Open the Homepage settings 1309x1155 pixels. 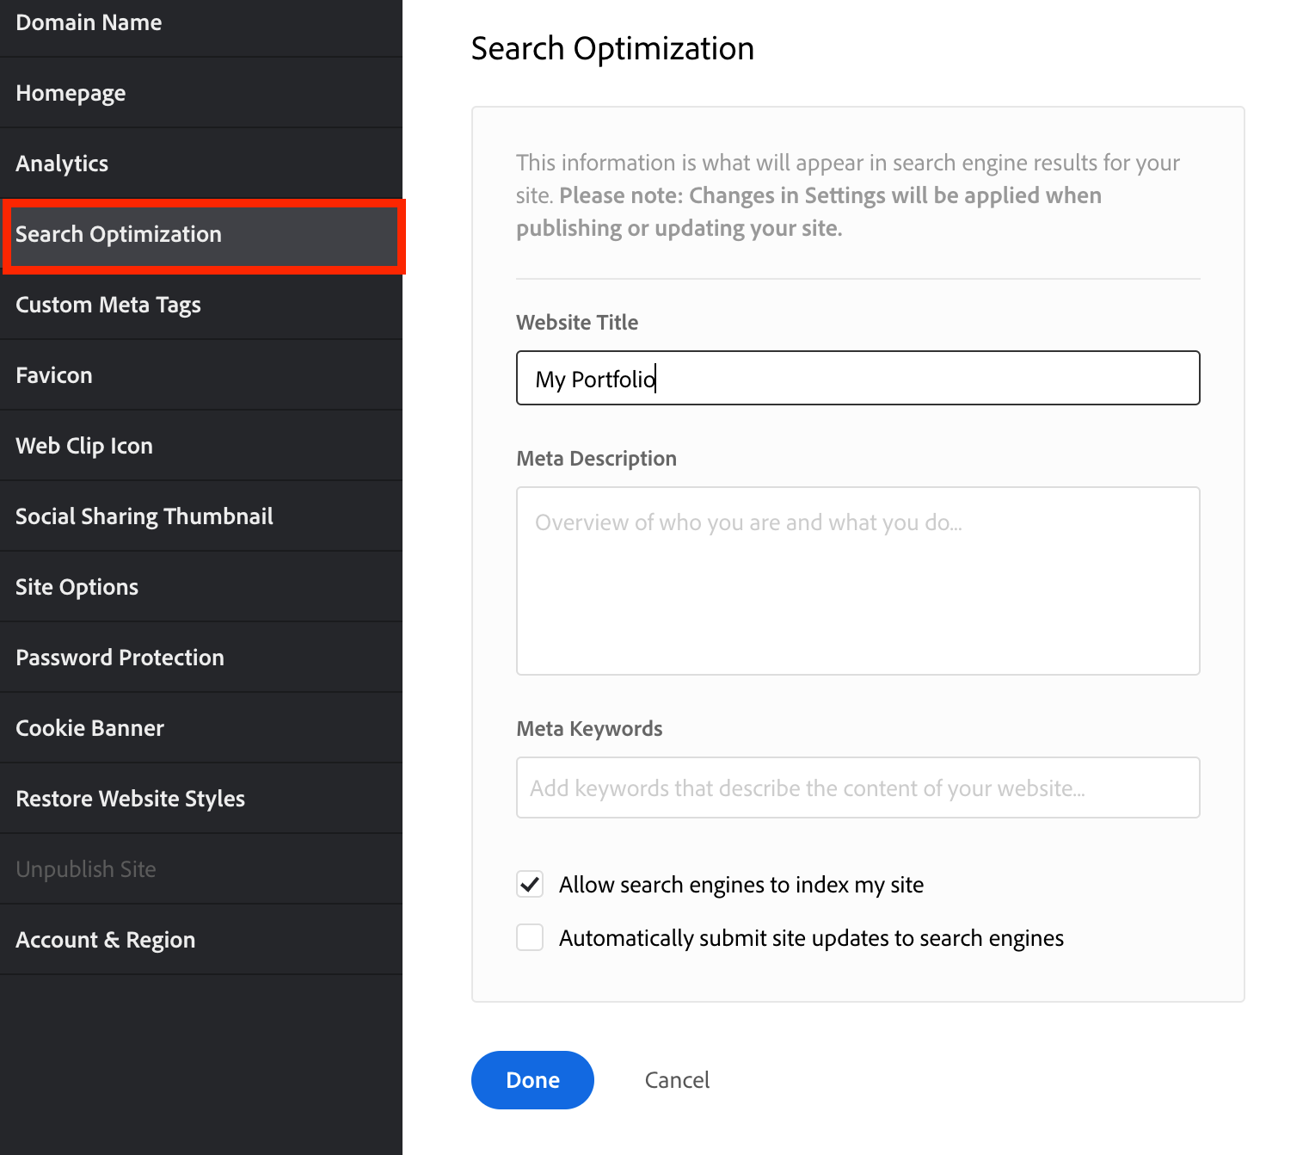click(71, 92)
